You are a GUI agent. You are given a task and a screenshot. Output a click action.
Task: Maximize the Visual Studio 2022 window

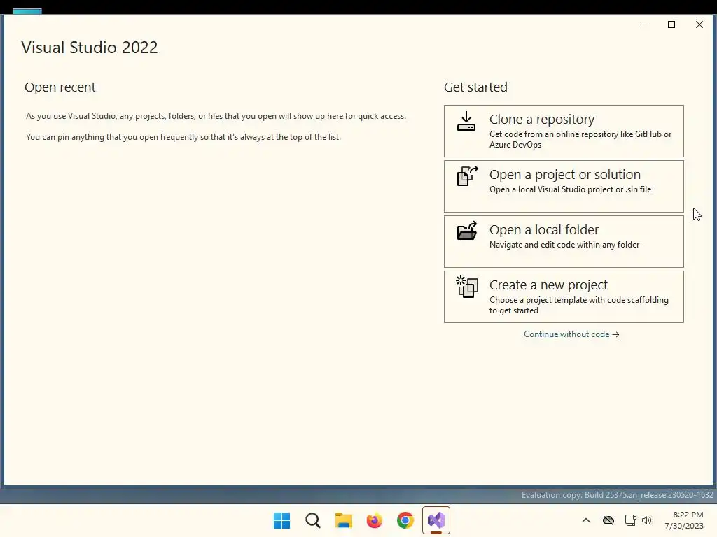671,24
